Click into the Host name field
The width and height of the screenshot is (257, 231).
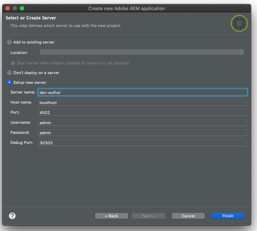pos(143,103)
